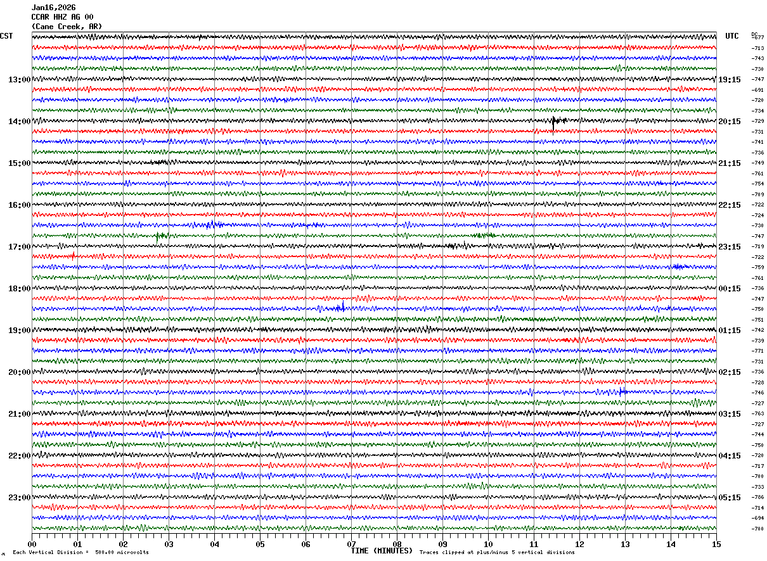Click minute 01 on the bottom time axis

pyautogui.click(x=77, y=544)
